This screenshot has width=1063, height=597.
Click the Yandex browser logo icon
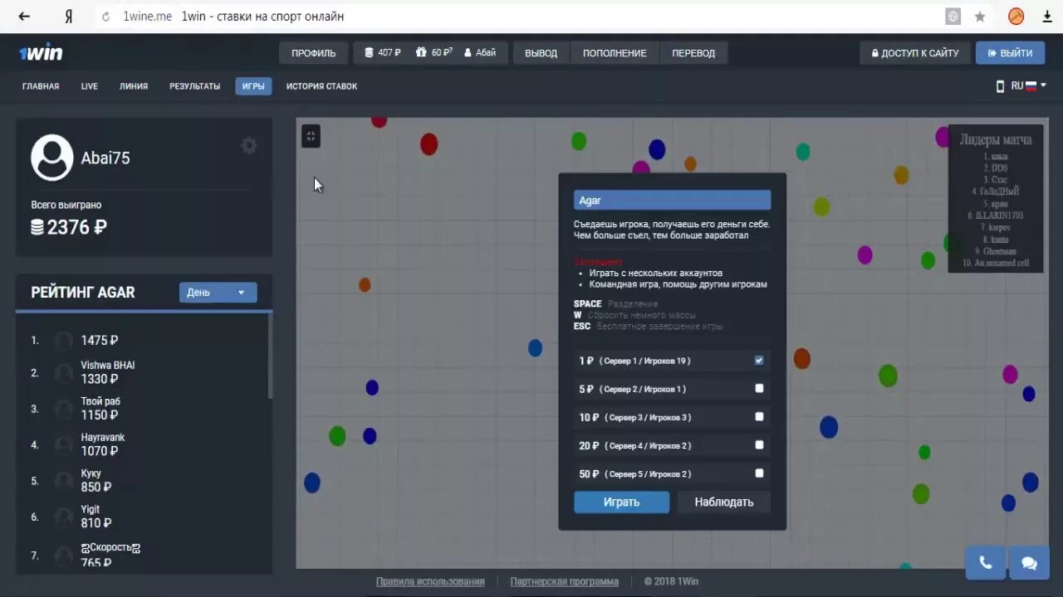point(69,17)
